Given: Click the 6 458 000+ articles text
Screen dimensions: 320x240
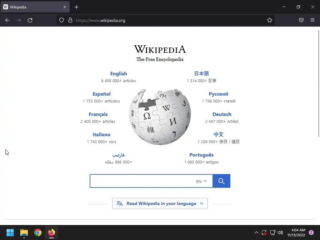Looking at the screenshot, I should pyautogui.click(x=118, y=81).
